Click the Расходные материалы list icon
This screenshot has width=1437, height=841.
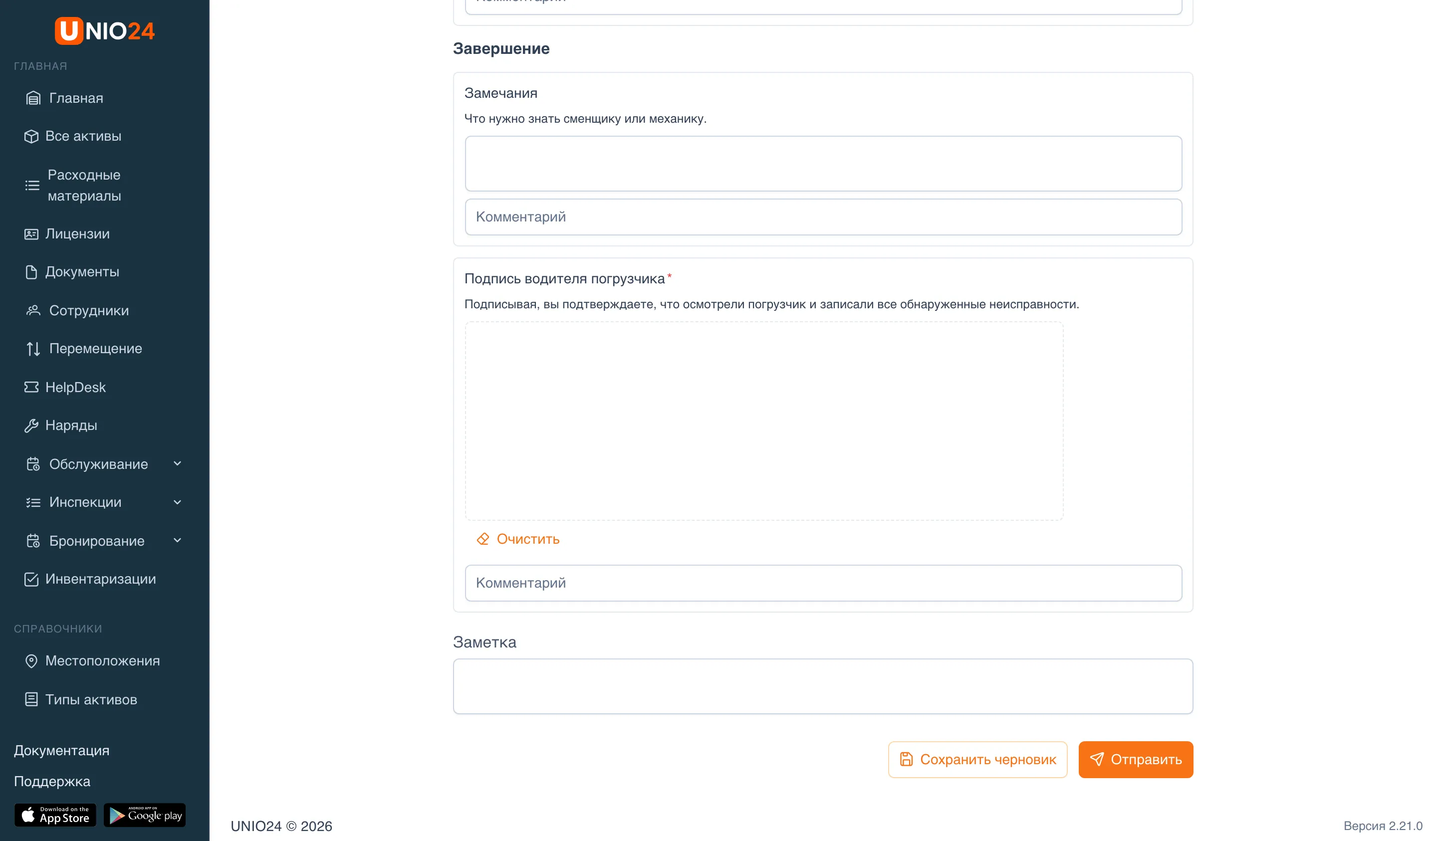(32, 185)
